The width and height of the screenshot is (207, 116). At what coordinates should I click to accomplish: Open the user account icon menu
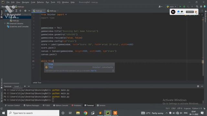point(160,6)
